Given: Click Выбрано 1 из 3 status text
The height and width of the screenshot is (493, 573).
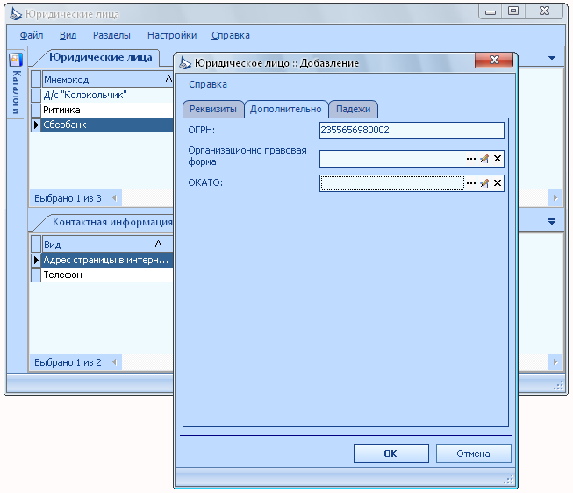Looking at the screenshot, I should [x=68, y=198].
